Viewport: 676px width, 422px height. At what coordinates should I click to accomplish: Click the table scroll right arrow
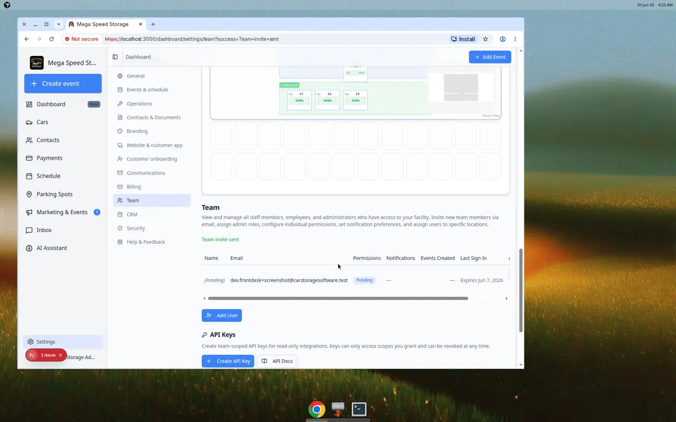[506, 299]
